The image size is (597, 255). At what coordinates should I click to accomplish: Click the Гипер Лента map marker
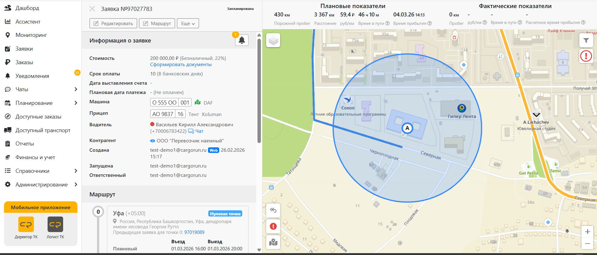click(x=462, y=108)
